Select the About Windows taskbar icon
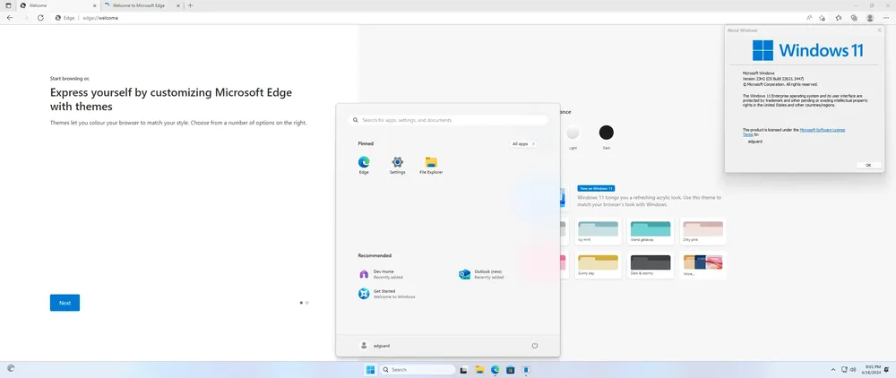The image size is (896, 378). coord(526,369)
